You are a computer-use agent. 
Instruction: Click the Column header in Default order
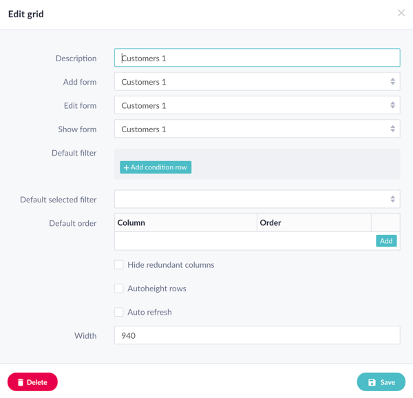pos(131,222)
